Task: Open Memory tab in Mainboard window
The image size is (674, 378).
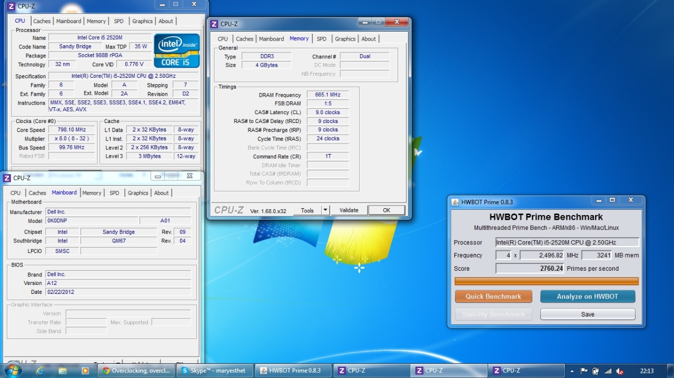Action: (92, 193)
